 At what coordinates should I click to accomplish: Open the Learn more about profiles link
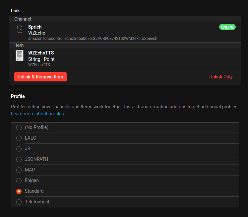(x=38, y=114)
